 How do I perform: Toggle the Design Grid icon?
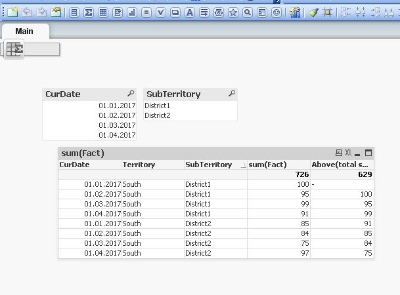point(328,12)
